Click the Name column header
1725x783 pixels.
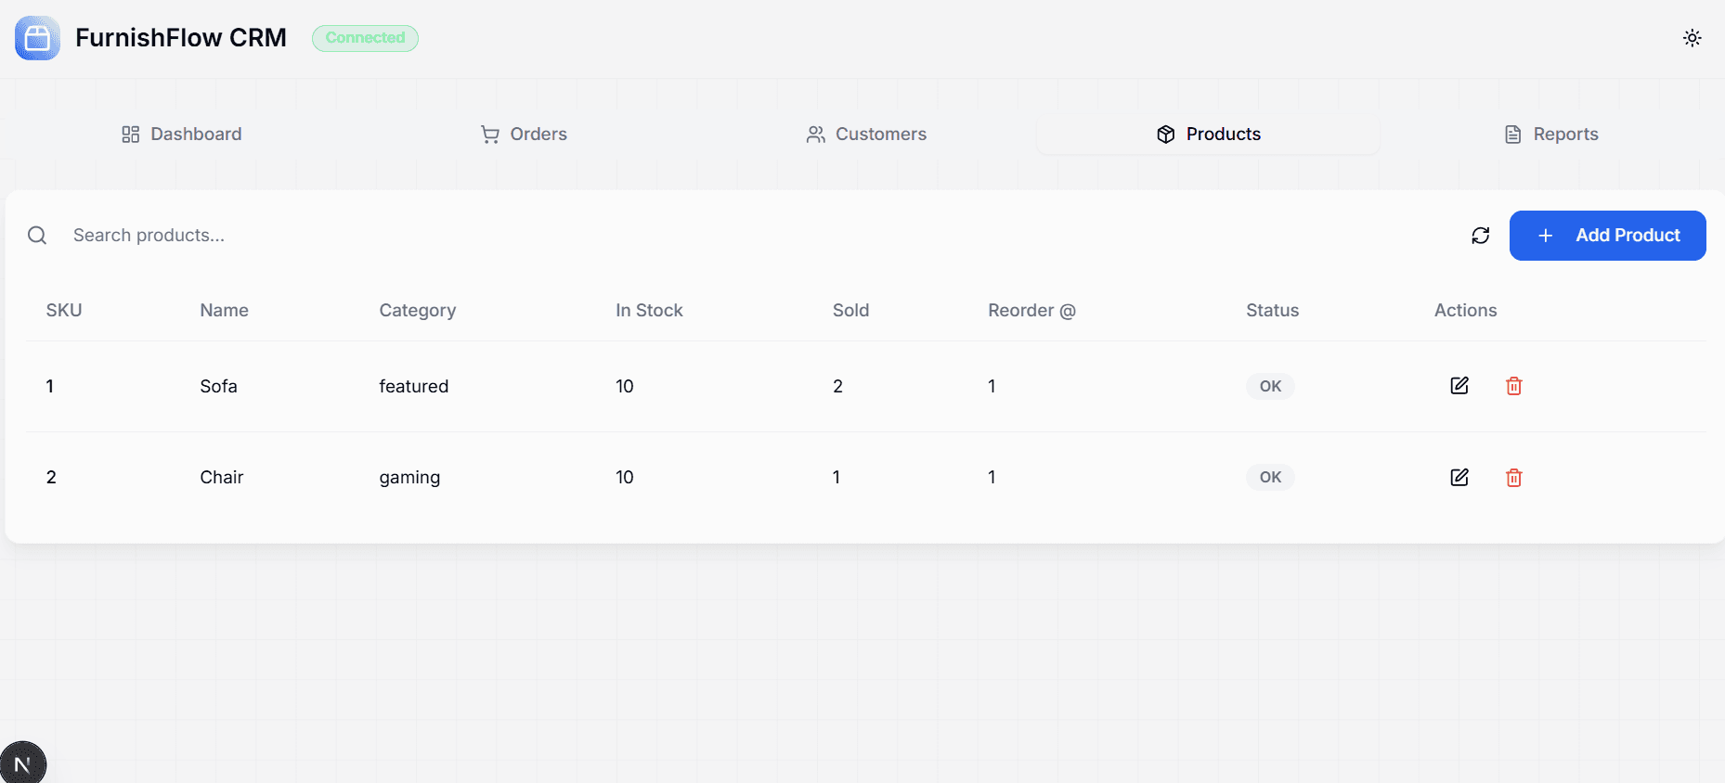click(224, 311)
